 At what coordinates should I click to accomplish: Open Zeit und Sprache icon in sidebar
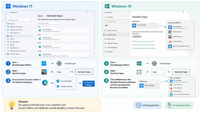coord(8,42)
